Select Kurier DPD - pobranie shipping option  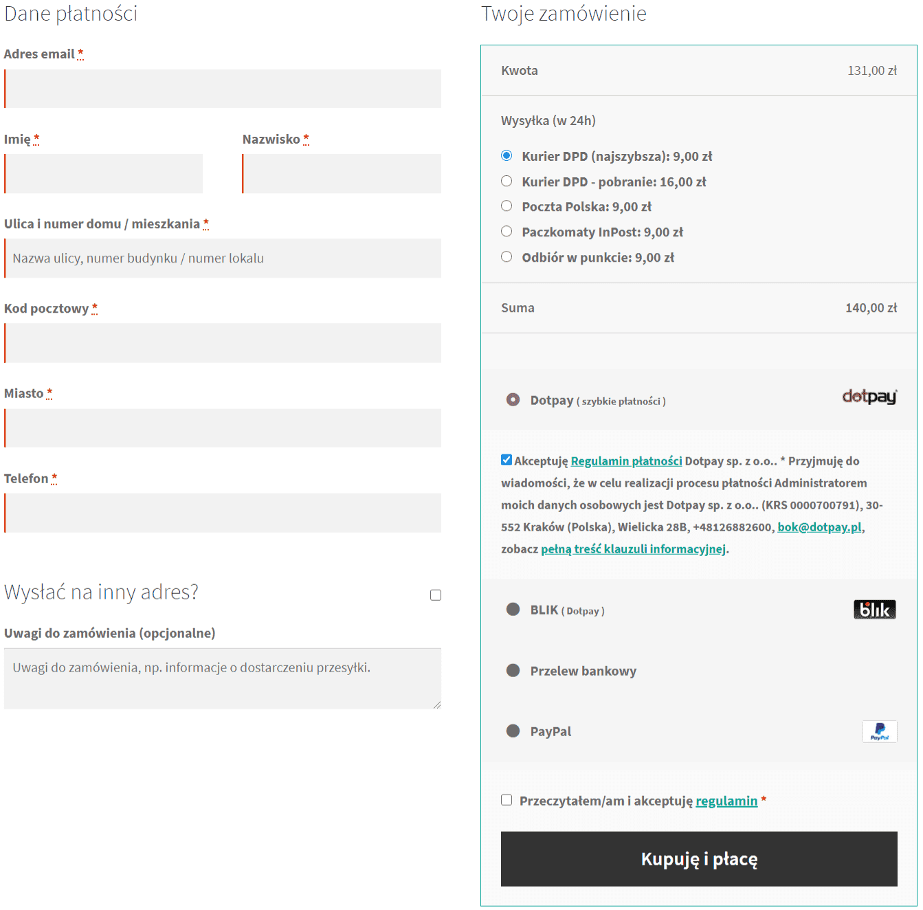tap(507, 181)
